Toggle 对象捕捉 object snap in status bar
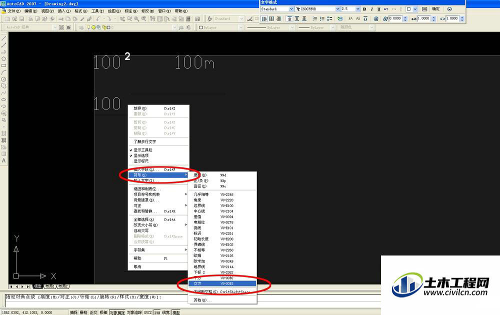The height and width of the screenshot is (315, 500). pyautogui.click(x=117, y=312)
